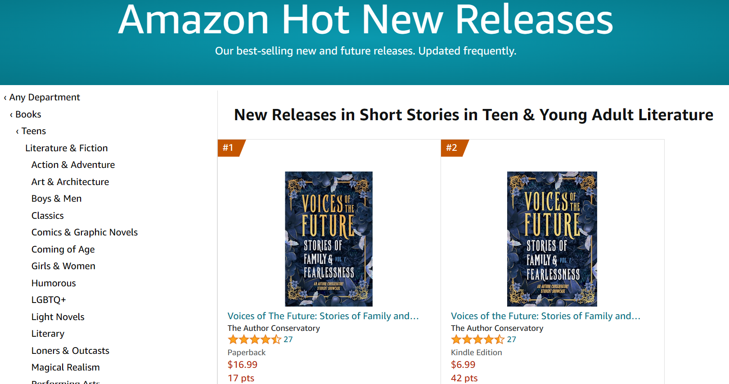
Task: Open the Comics & Graphic Novels category
Action: pos(85,232)
